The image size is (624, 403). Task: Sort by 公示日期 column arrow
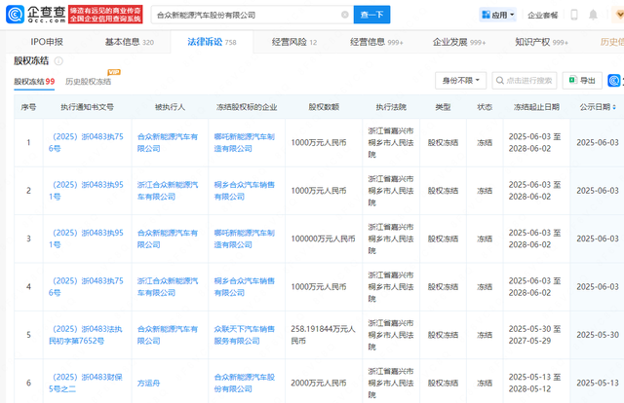click(x=614, y=107)
